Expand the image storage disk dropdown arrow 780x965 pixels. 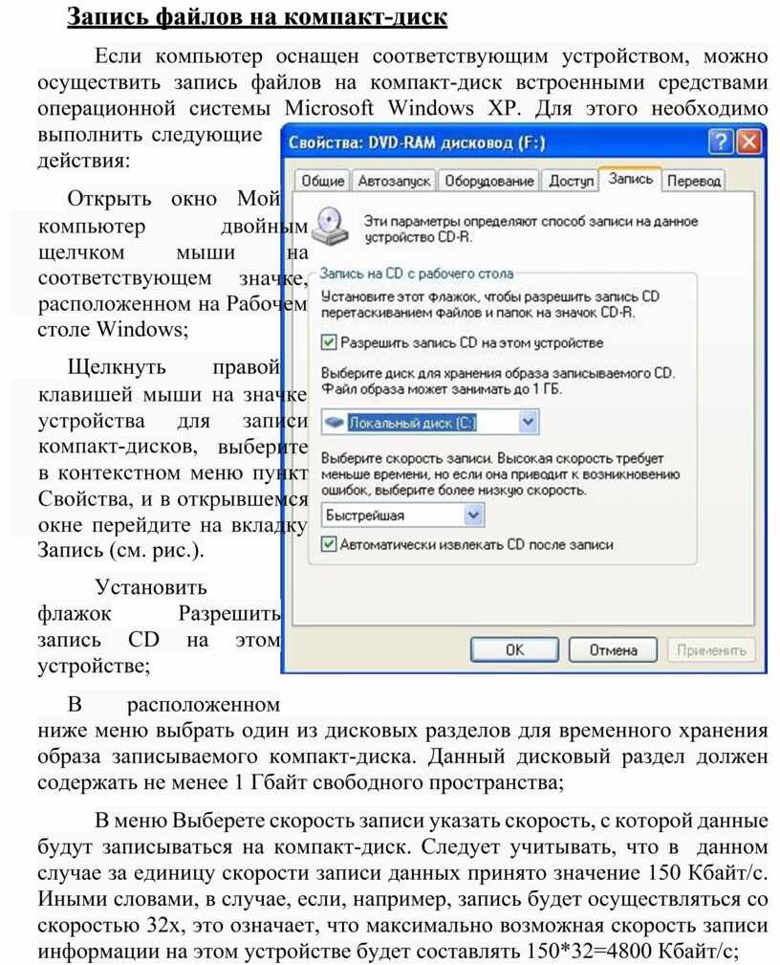(529, 422)
